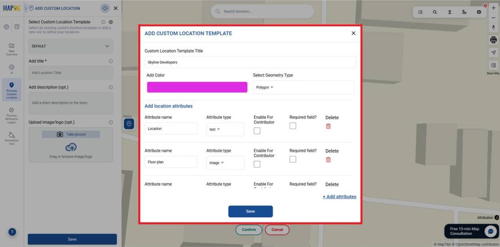
Task: Select Process Custom Location in sidebar
Action: coord(12,90)
